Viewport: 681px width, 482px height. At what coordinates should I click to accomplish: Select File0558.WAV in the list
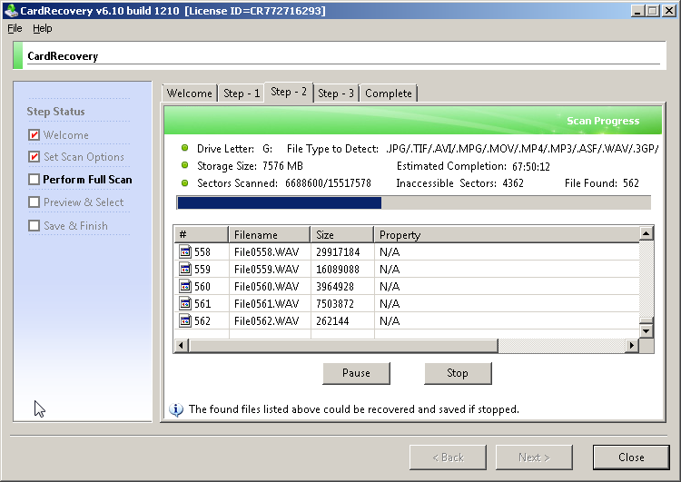coord(267,251)
